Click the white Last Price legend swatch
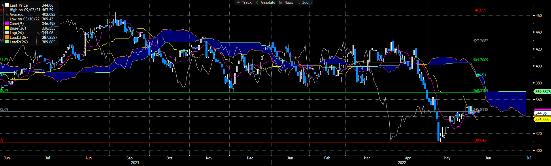 (x=7, y=5)
